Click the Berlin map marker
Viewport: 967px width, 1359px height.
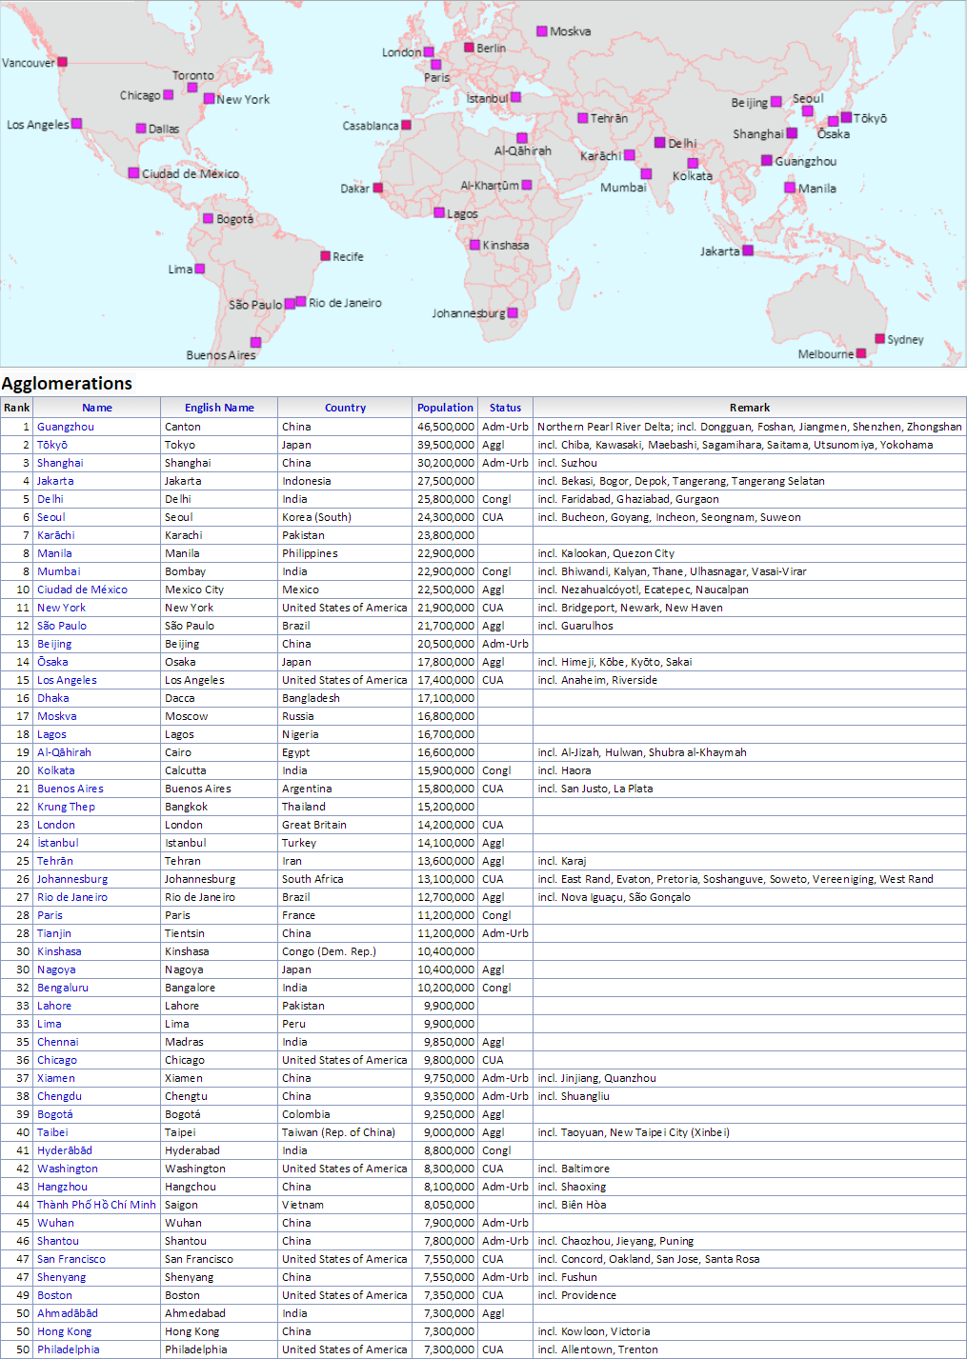(469, 48)
